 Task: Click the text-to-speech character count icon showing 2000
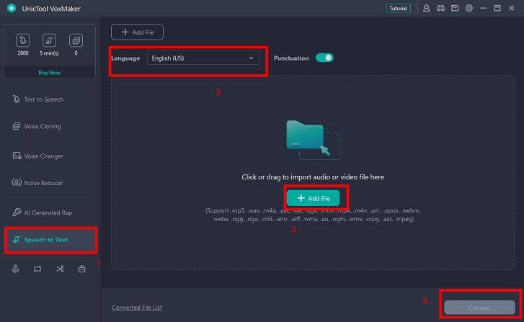point(23,40)
